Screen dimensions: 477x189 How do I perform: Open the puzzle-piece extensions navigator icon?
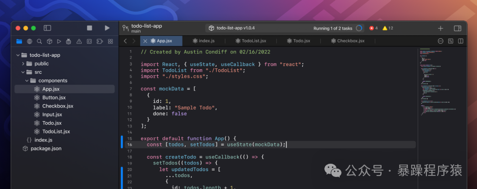(100, 42)
